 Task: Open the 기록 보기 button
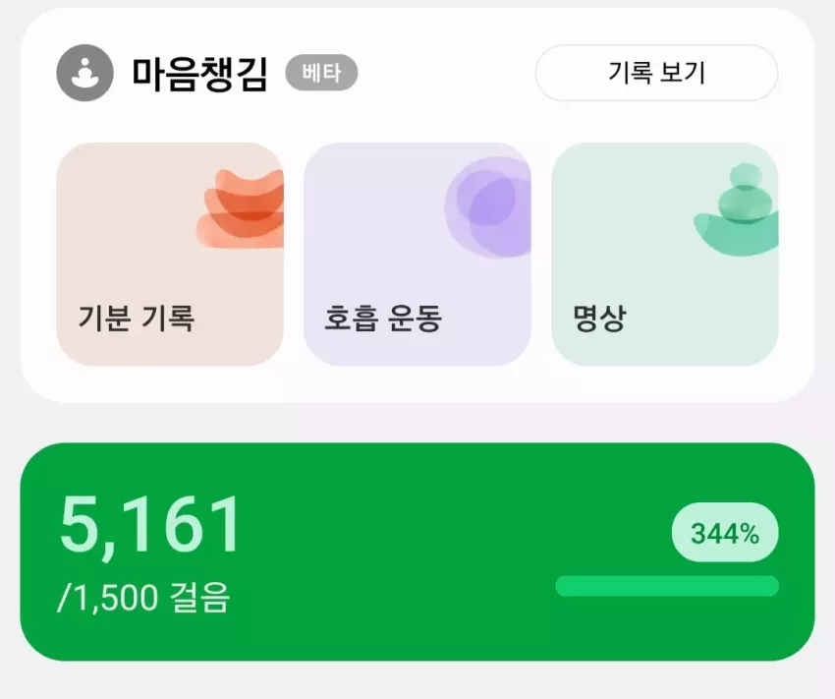pos(656,73)
